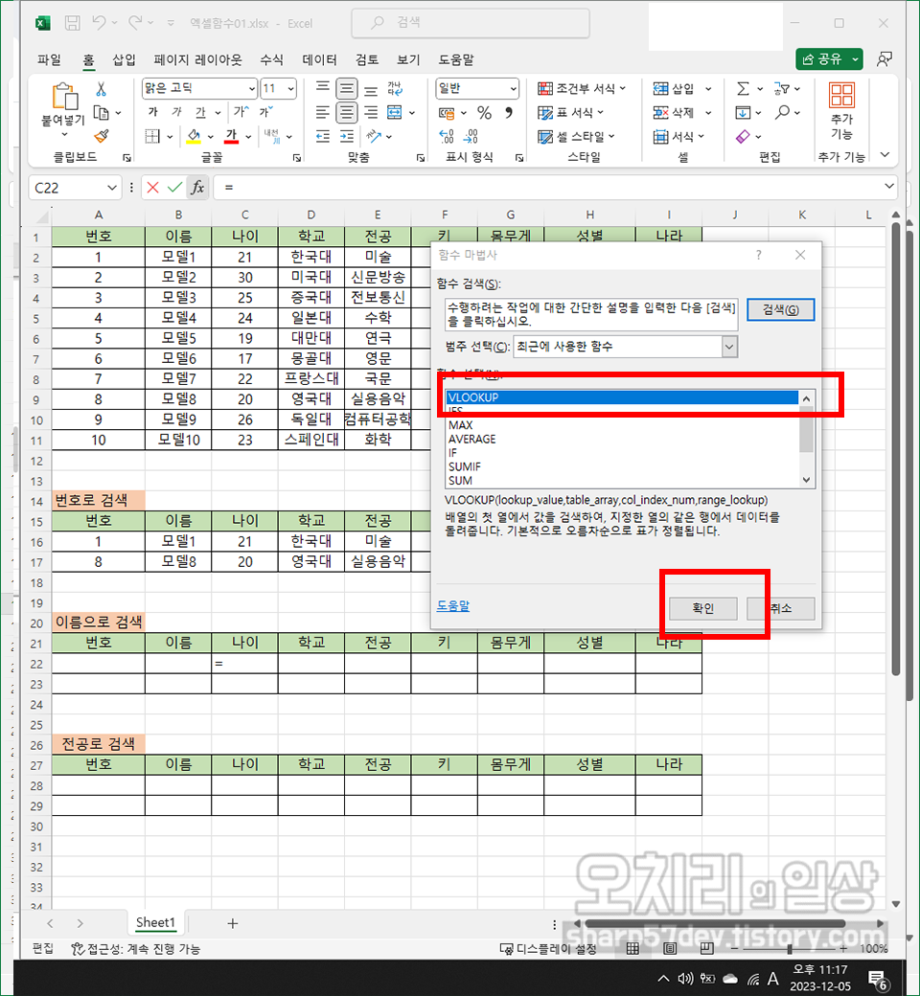
Task: Click the text orientation icon
Action: click(x=374, y=136)
